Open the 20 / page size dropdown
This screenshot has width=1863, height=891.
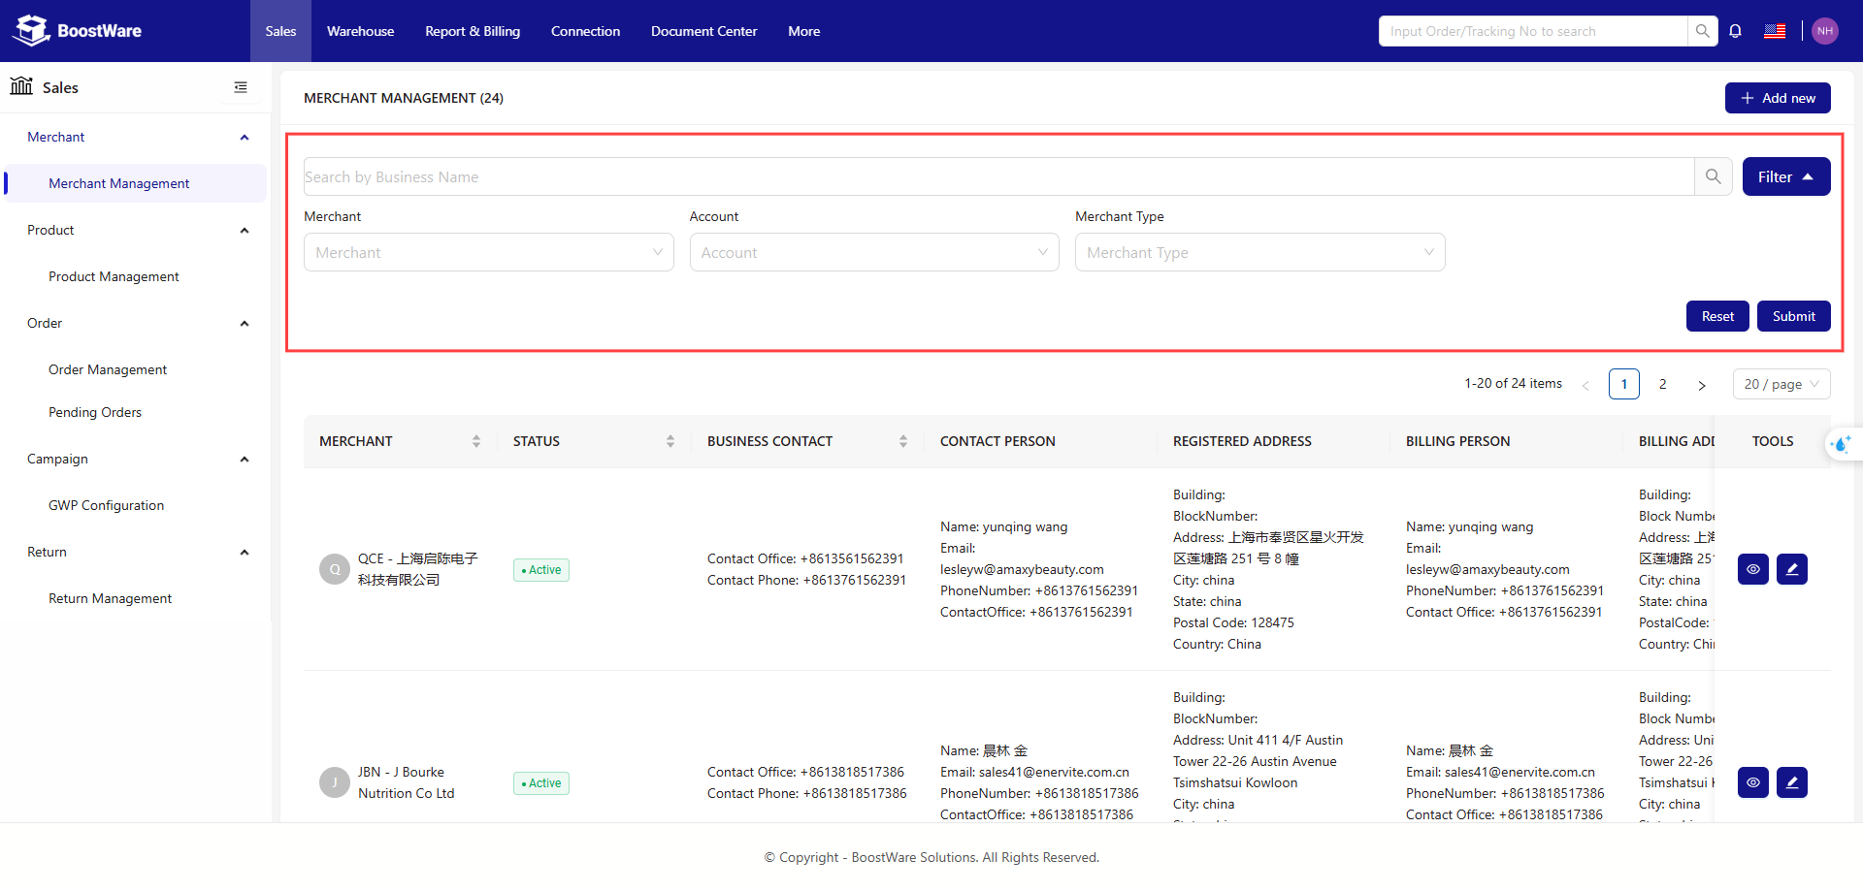1781,384
